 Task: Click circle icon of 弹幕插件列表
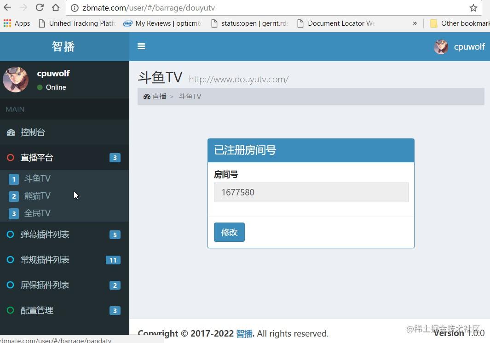coord(10,234)
